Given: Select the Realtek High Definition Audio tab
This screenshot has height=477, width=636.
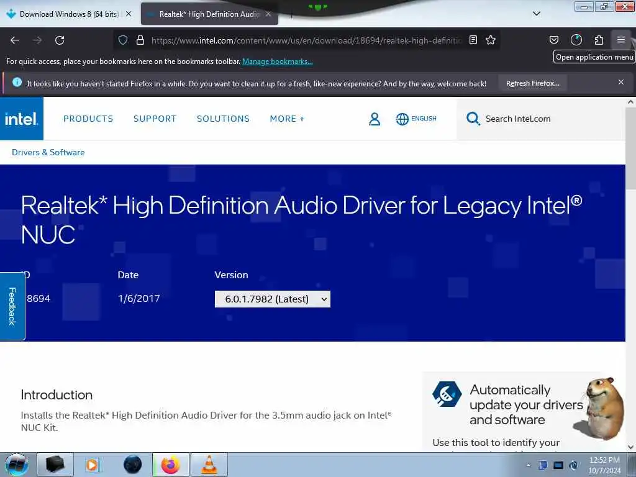Looking at the screenshot, I should [209, 14].
